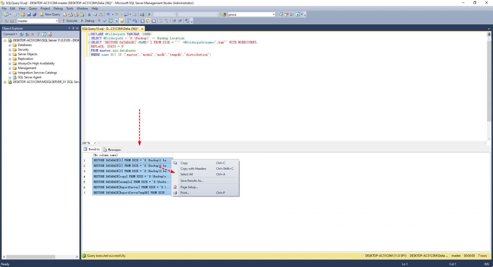This screenshot has width=493, height=267.
Task: Expand the Databases tree node
Action: click(x=10, y=45)
